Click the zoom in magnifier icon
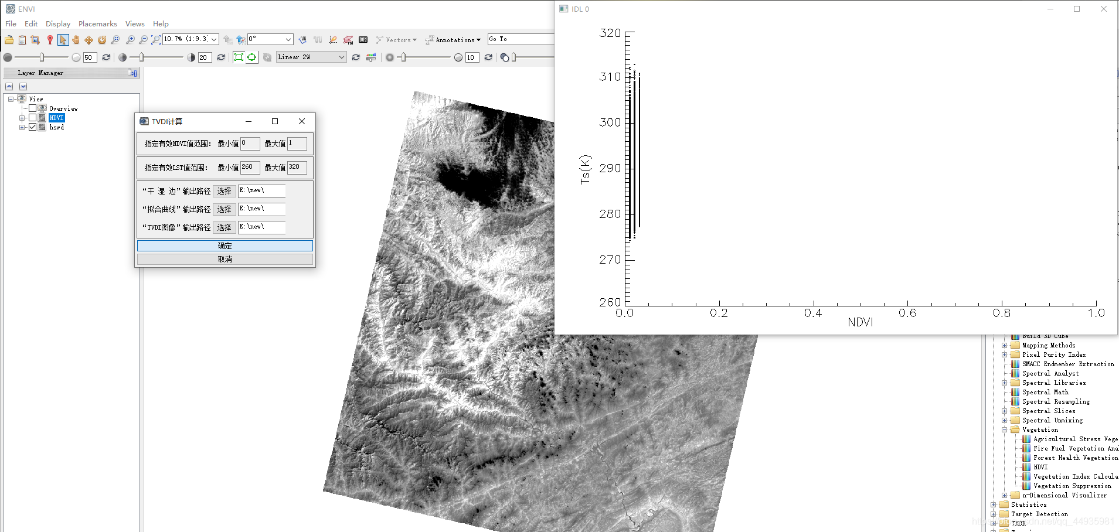Image resolution: width=1119 pixels, height=532 pixels. (130, 40)
